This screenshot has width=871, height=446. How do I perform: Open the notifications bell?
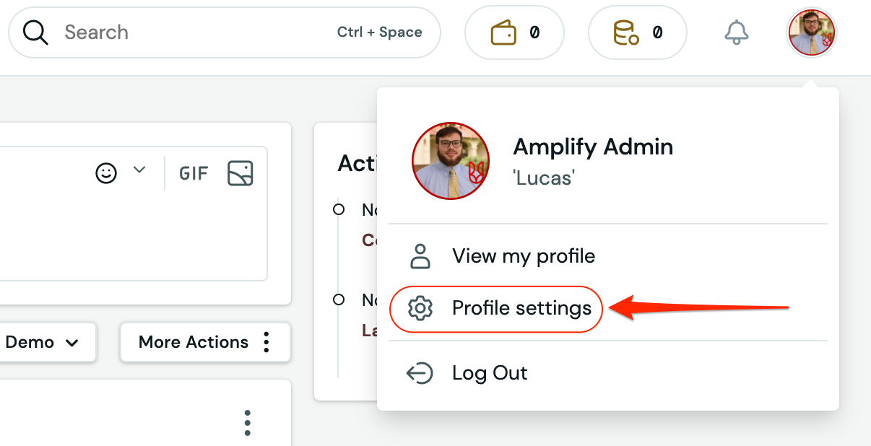(737, 32)
